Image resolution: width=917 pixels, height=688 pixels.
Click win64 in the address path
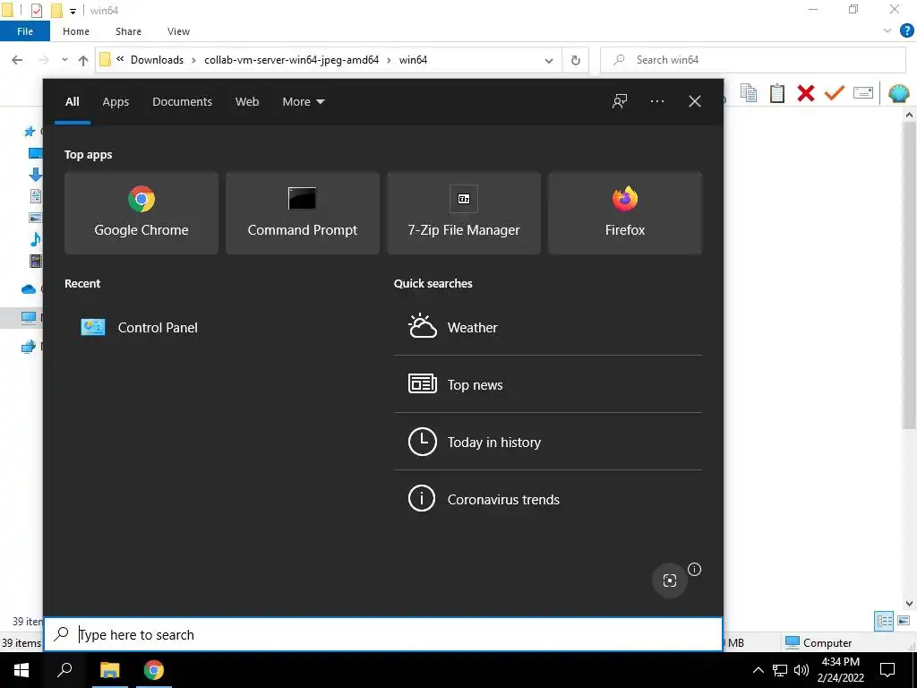click(413, 60)
